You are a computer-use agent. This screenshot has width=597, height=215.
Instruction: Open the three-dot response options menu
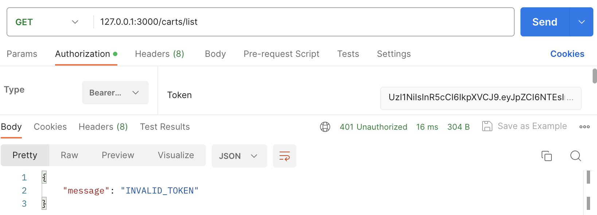584,127
